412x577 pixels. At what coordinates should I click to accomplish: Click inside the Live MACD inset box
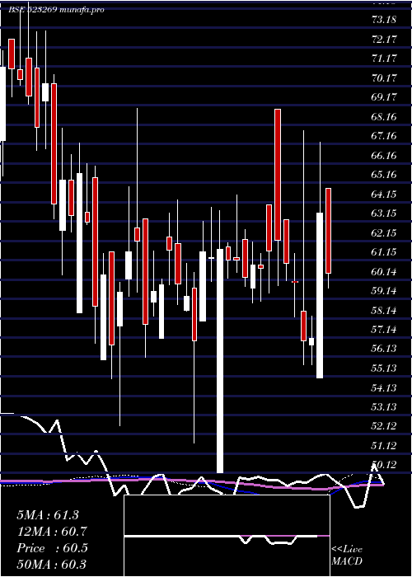(x=227, y=536)
